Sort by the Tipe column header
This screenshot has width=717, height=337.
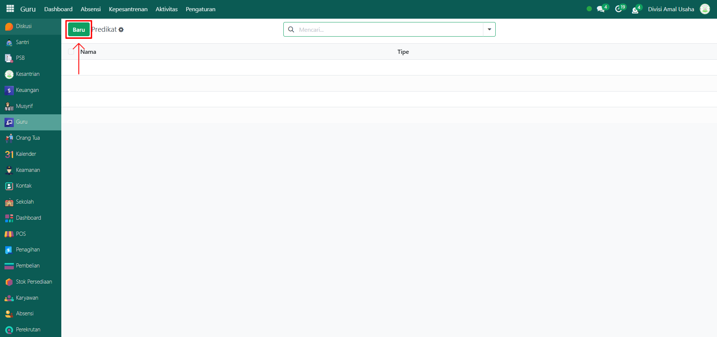pyautogui.click(x=403, y=52)
